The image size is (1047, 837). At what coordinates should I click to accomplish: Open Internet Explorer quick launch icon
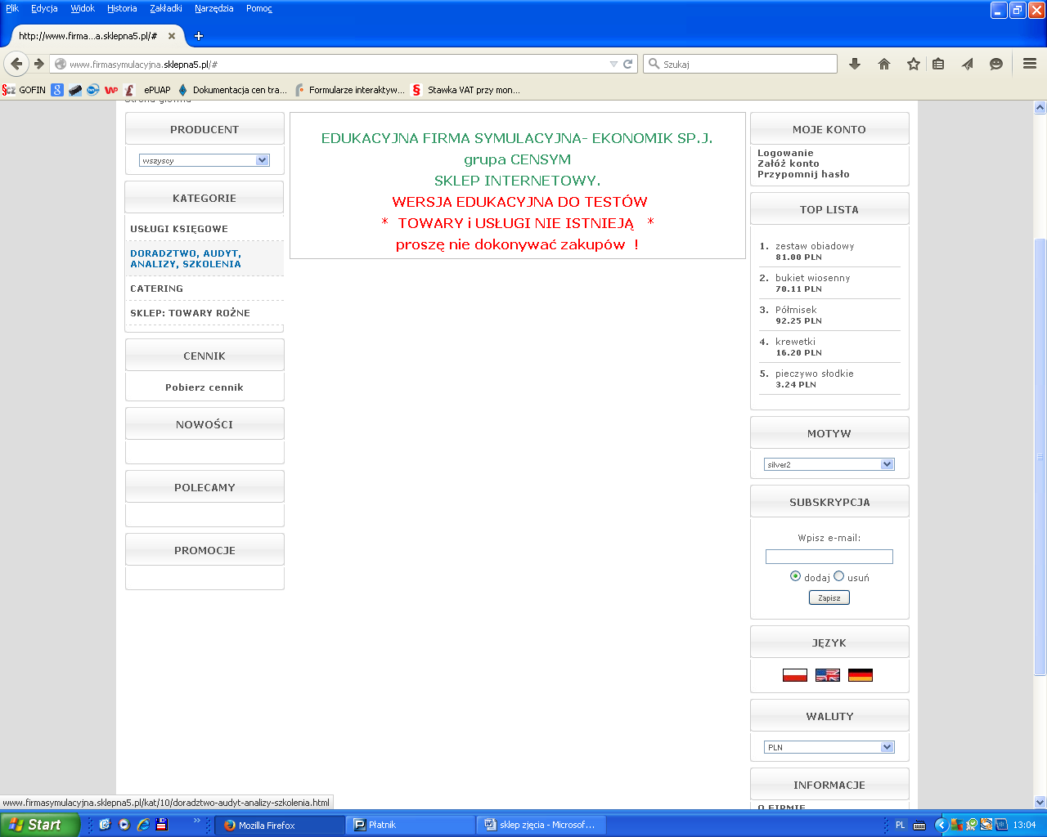(x=143, y=825)
